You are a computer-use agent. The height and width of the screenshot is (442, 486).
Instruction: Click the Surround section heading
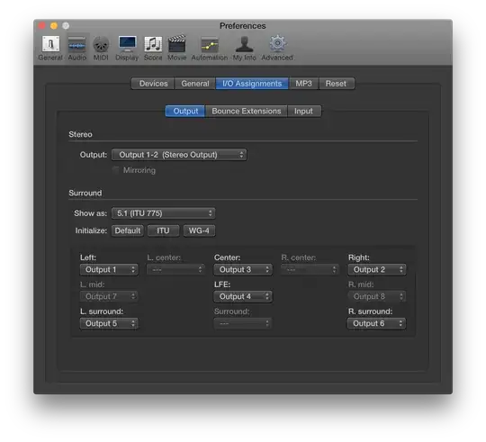(85, 194)
